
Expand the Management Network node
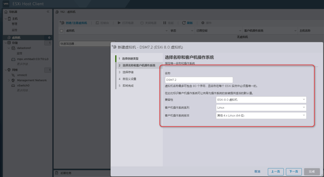[9, 80]
